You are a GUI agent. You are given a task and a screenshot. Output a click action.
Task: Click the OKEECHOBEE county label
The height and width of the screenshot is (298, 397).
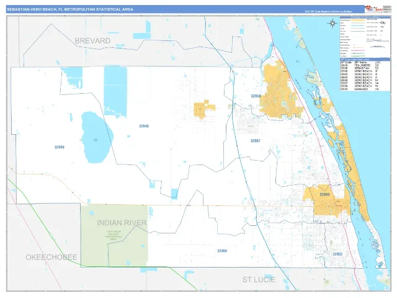click(x=51, y=257)
